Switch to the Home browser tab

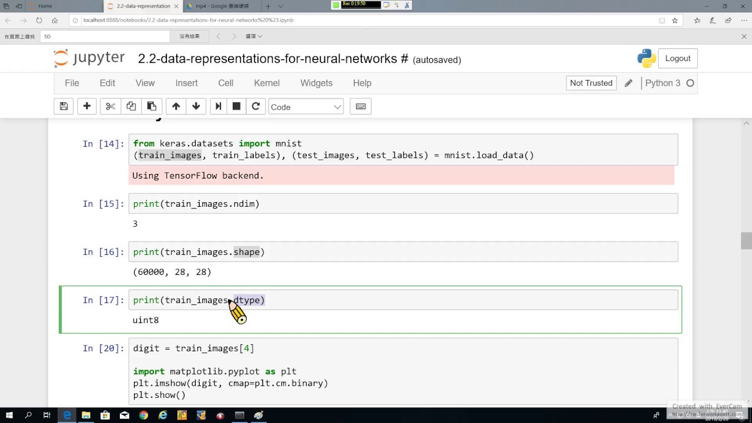point(65,6)
